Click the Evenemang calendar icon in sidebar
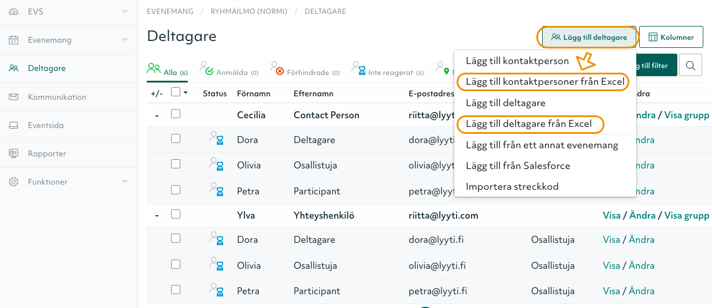The width and height of the screenshot is (712, 308). (x=14, y=40)
